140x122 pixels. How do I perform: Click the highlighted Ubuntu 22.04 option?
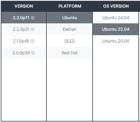tap(116, 29)
